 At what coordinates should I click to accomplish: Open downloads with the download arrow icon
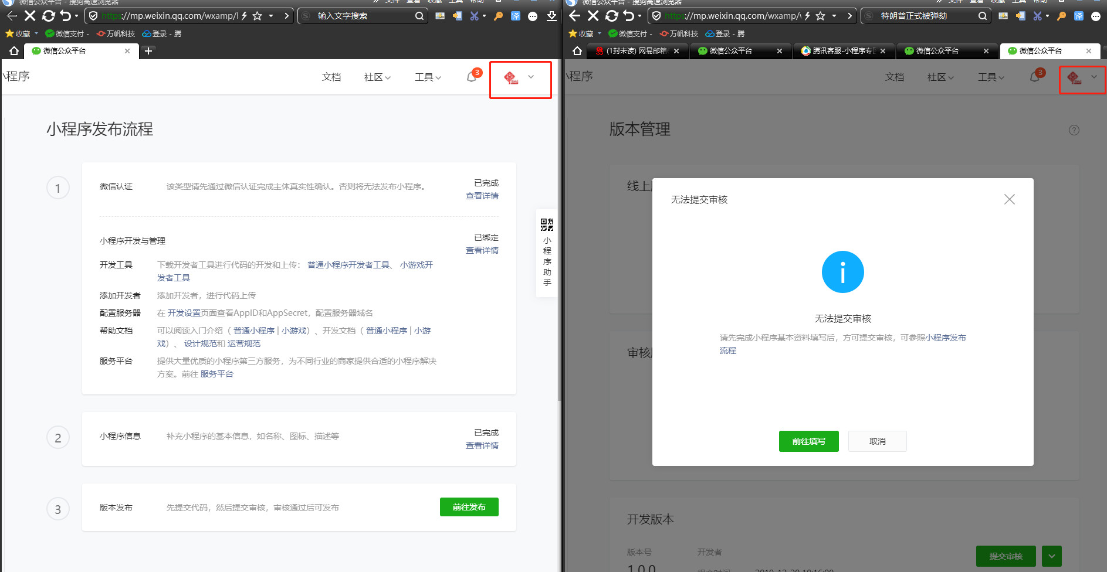pos(551,16)
